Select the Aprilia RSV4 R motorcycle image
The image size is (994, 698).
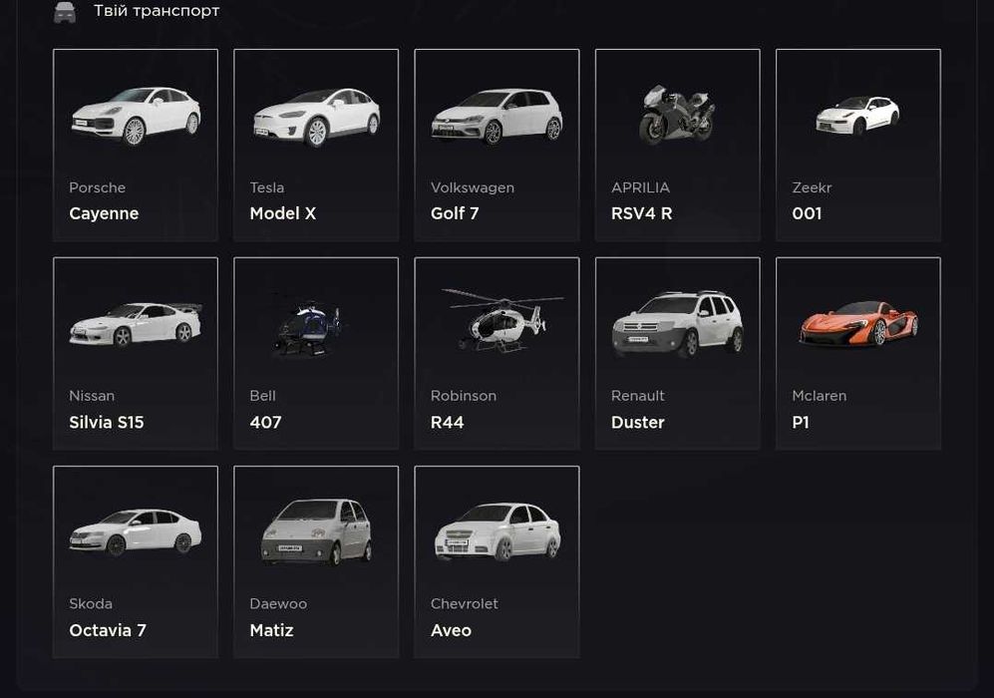coord(677,115)
